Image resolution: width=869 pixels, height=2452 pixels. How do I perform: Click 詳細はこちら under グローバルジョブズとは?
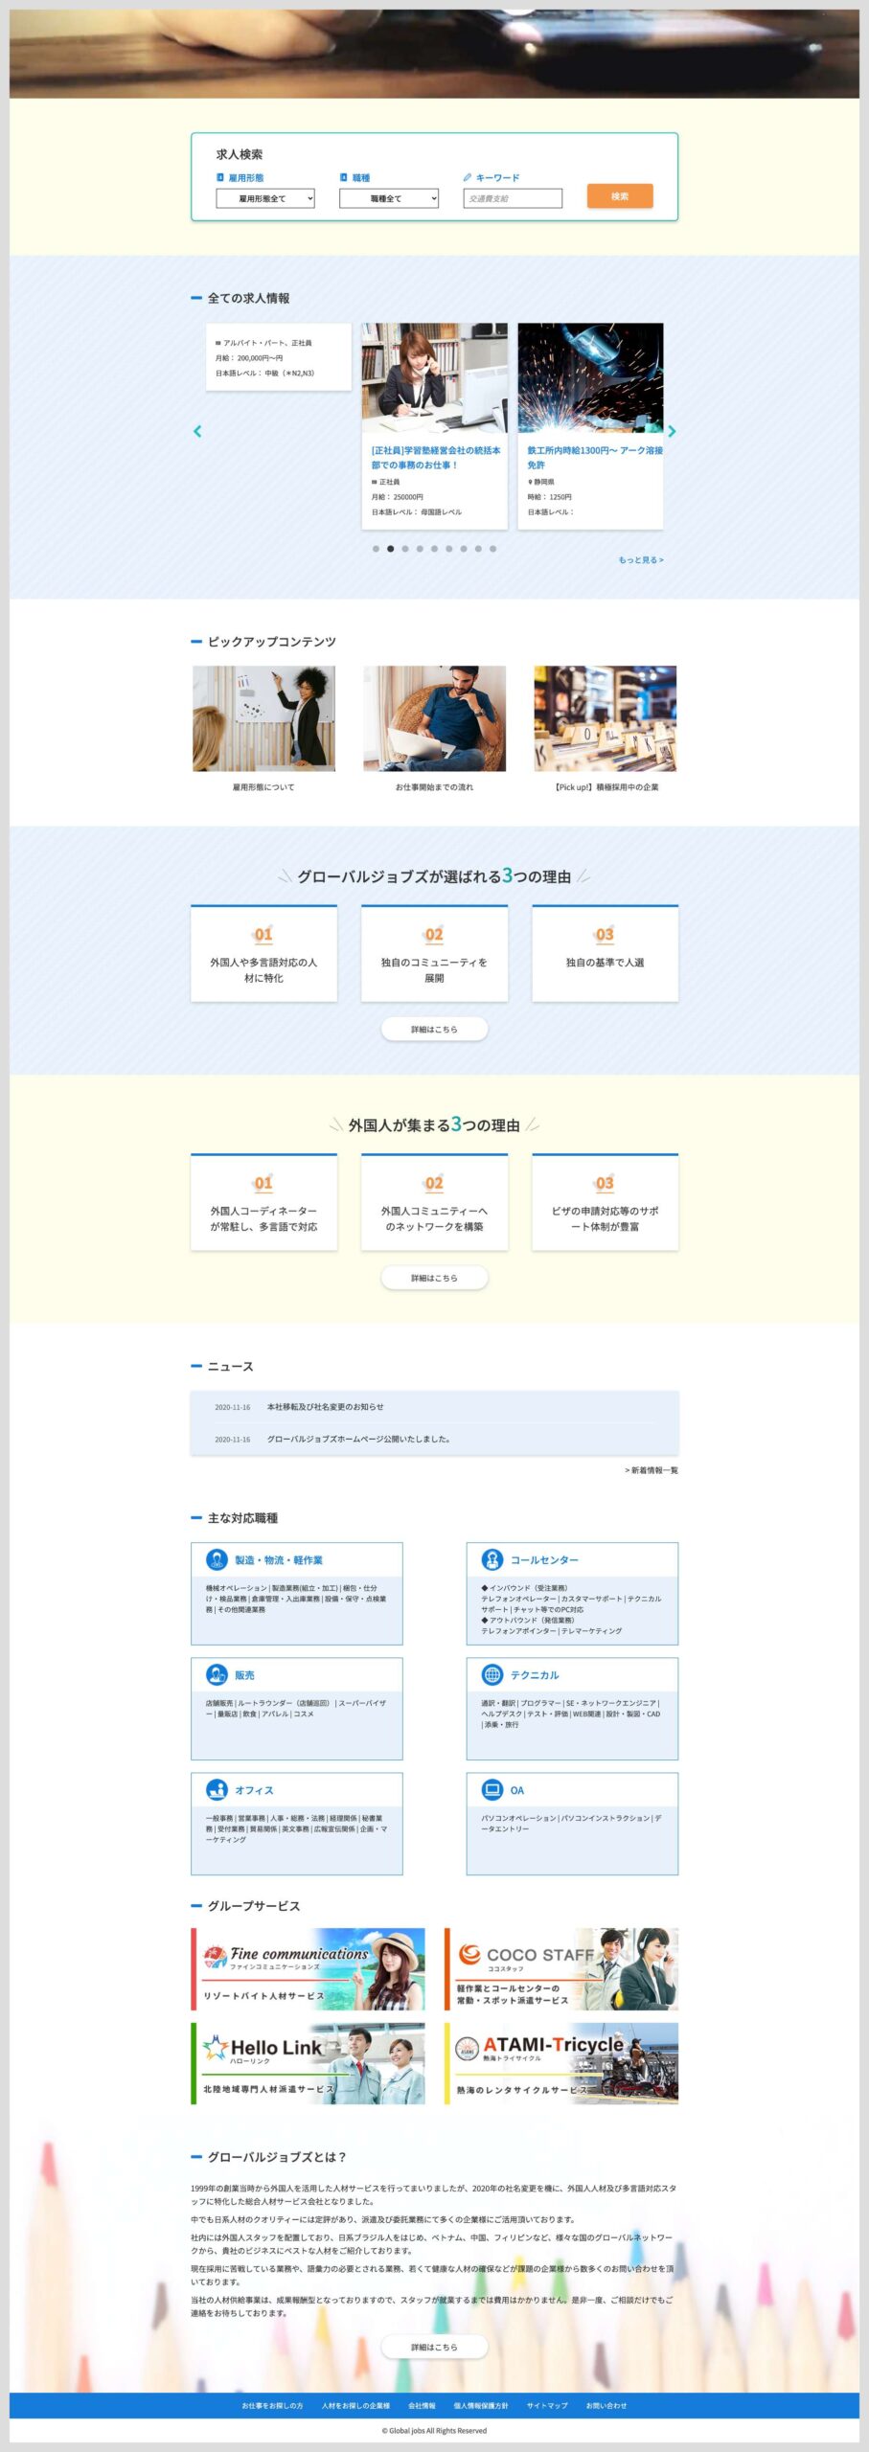point(434,2347)
